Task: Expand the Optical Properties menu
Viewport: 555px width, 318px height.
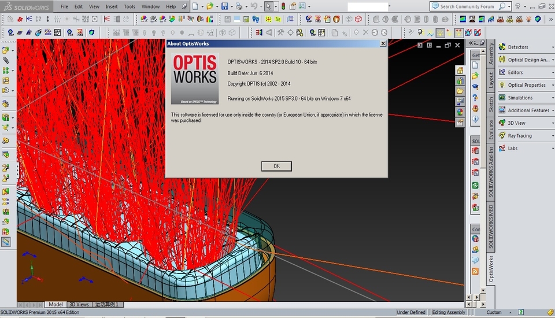Action: point(526,85)
